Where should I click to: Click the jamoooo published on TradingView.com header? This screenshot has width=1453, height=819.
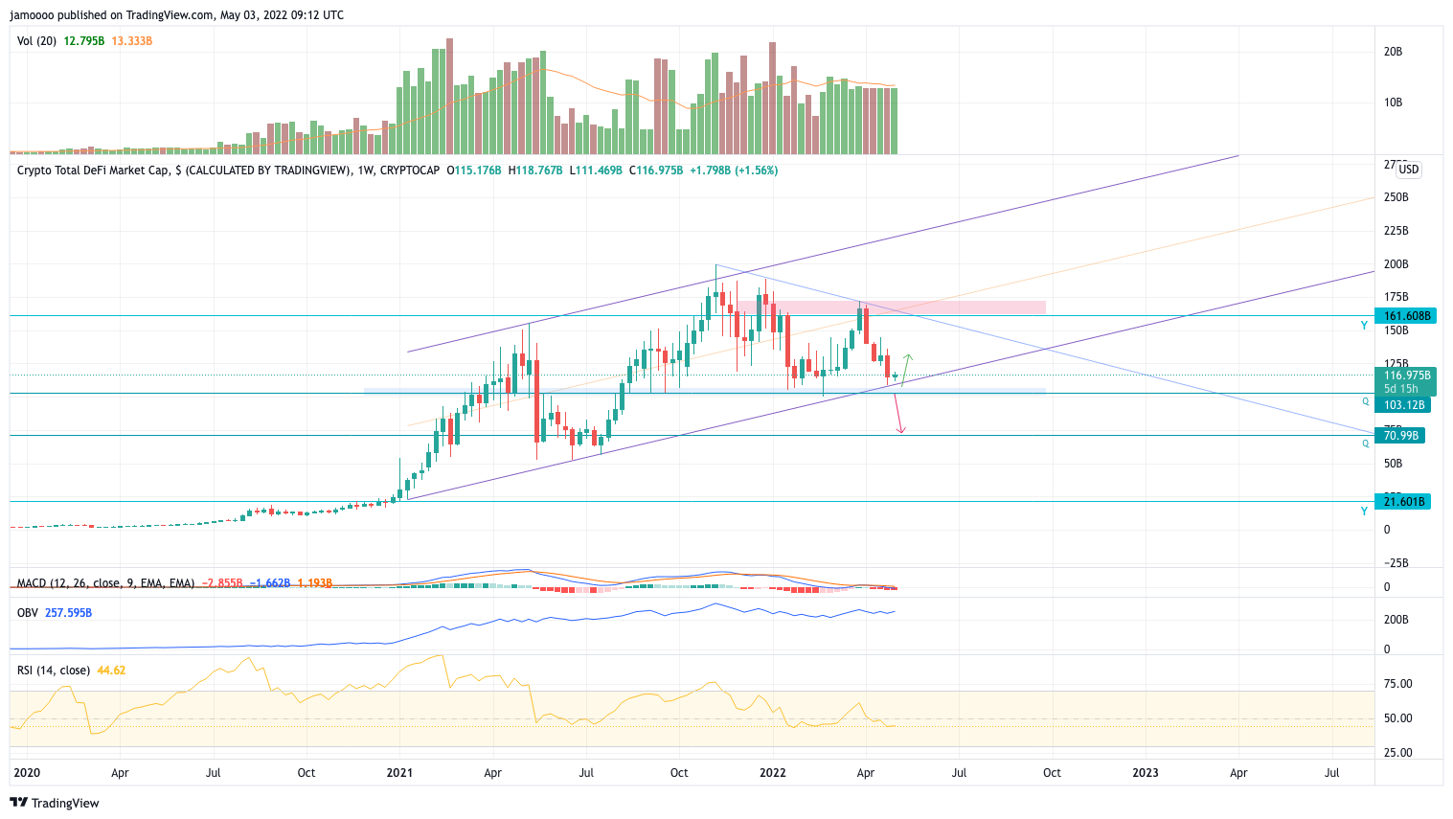176,15
